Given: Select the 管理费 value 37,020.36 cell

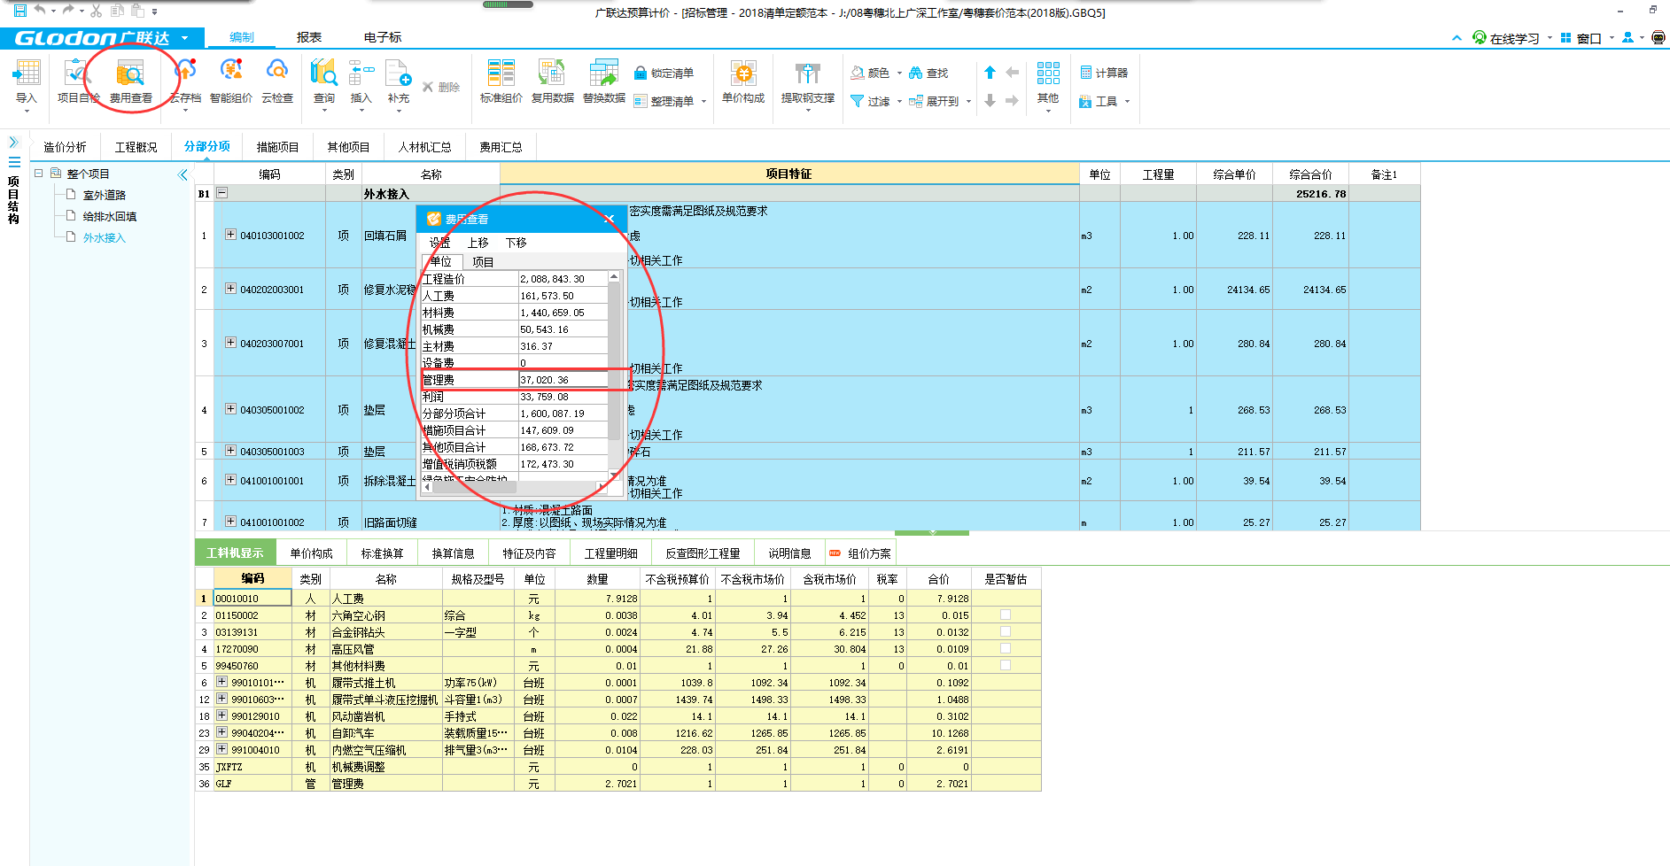Looking at the screenshot, I should coord(563,380).
